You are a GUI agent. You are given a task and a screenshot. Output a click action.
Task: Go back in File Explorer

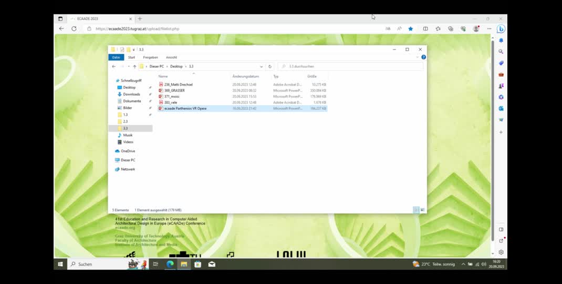(113, 66)
